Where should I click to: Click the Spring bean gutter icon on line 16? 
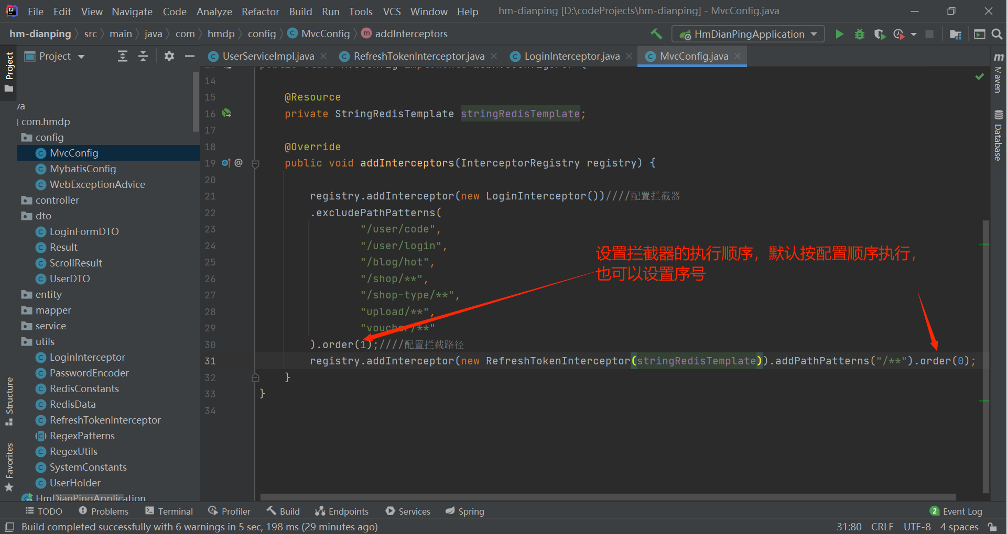click(x=226, y=113)
